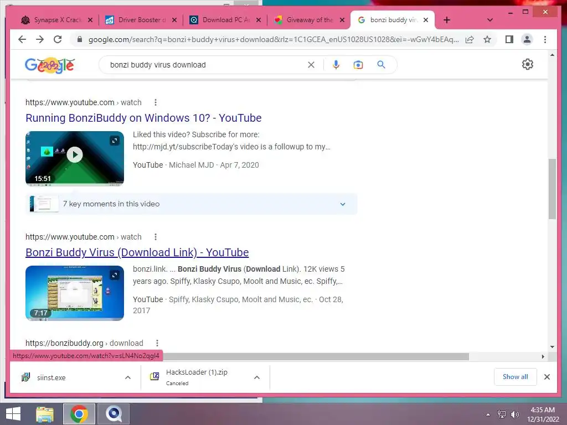
Task: Play the 15:51 BonziBuddy video thumbnail
Action: click(x=75, y=158)
